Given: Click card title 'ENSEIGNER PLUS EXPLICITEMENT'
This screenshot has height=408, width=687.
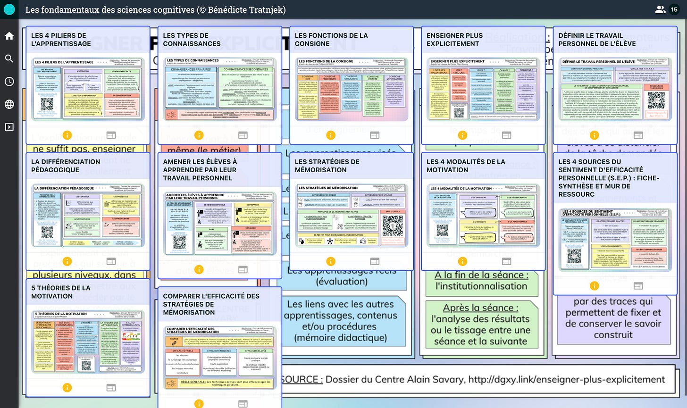Looking at the screenshot, I should 455,40.
